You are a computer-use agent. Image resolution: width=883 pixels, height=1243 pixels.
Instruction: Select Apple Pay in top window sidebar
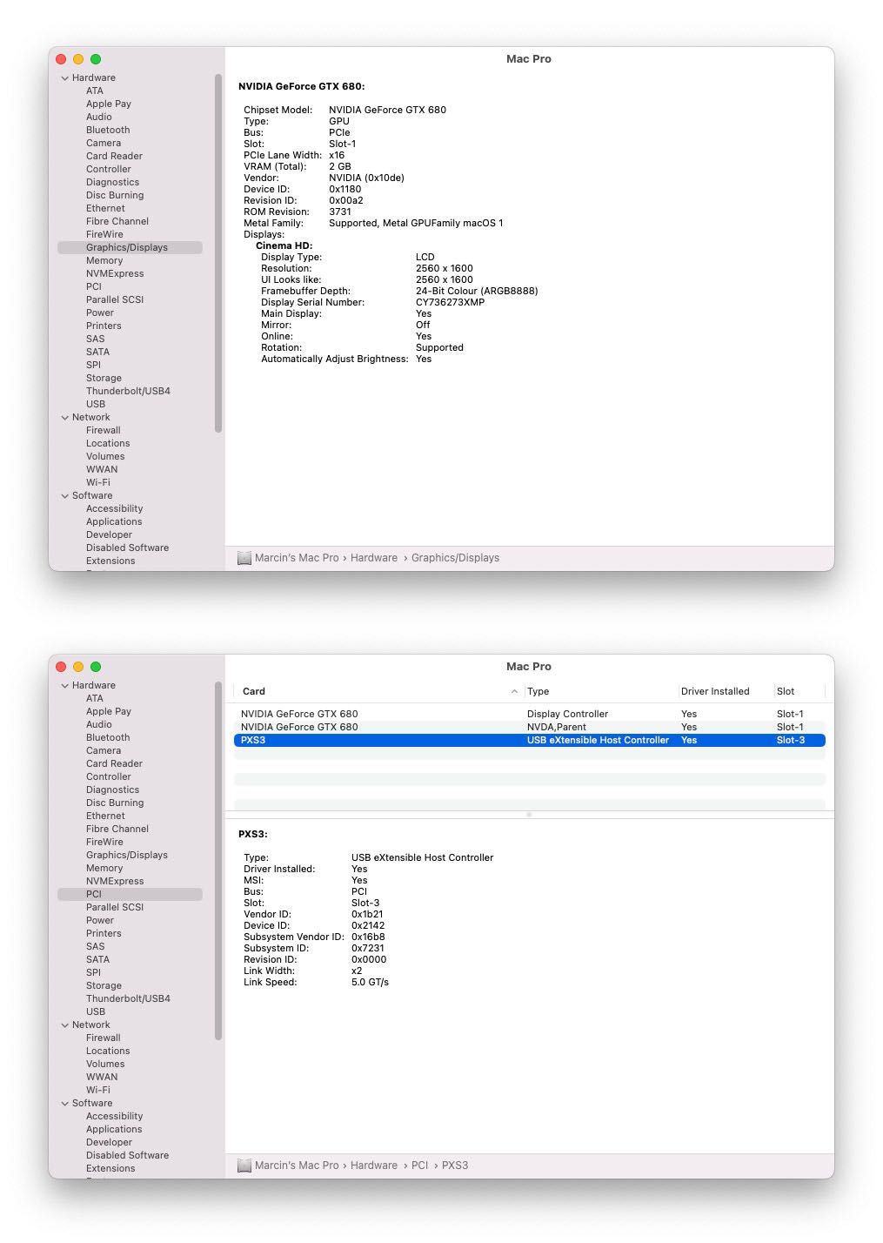[x=109, y=104]
